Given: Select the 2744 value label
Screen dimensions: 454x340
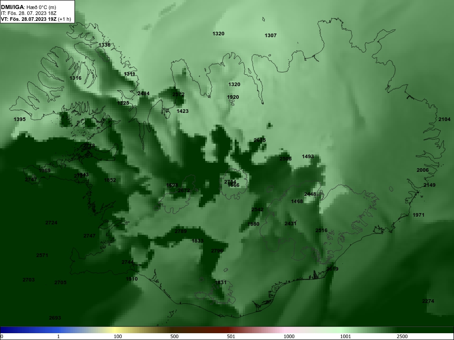Looking at the screenshot, I should coord(128,262).
